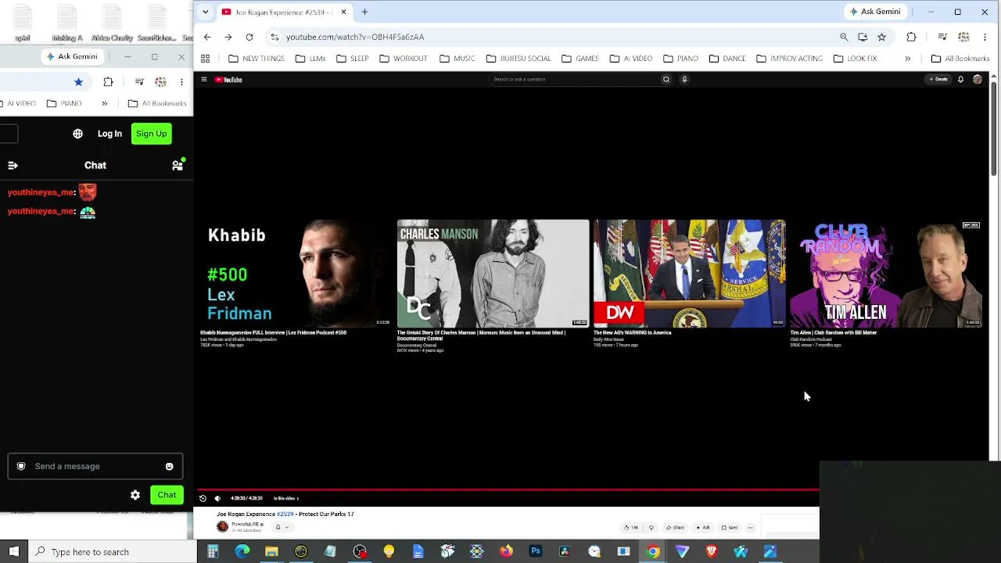Open the zoom magnifier in the address bar
1001x563 pixels.
pos(844,37)
